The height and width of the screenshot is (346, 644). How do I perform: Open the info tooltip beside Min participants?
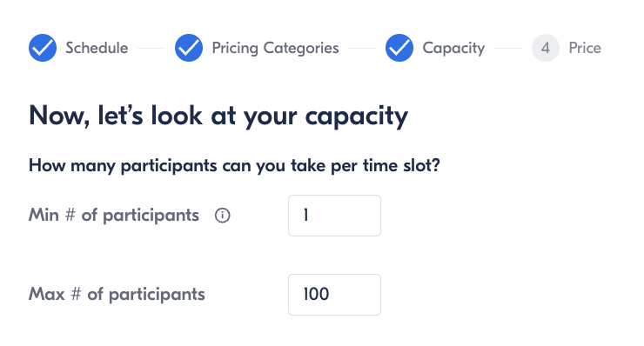click(x=223, y=216)
